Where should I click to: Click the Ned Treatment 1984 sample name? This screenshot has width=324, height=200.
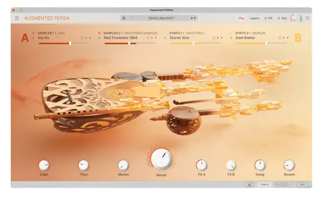point(120,38)
